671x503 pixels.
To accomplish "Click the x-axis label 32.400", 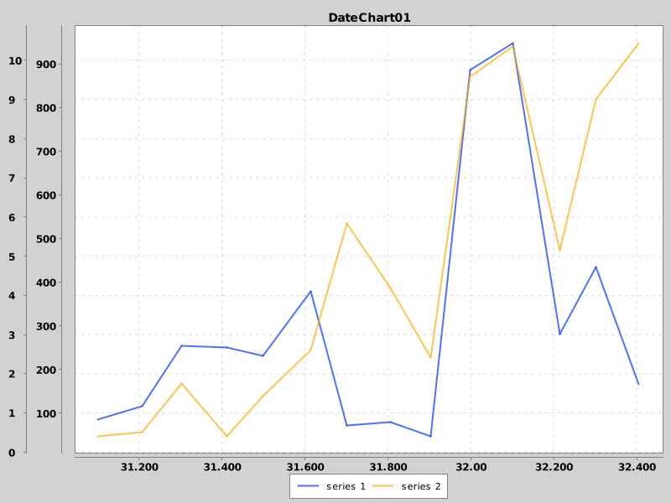I will [x=637, y=467].
